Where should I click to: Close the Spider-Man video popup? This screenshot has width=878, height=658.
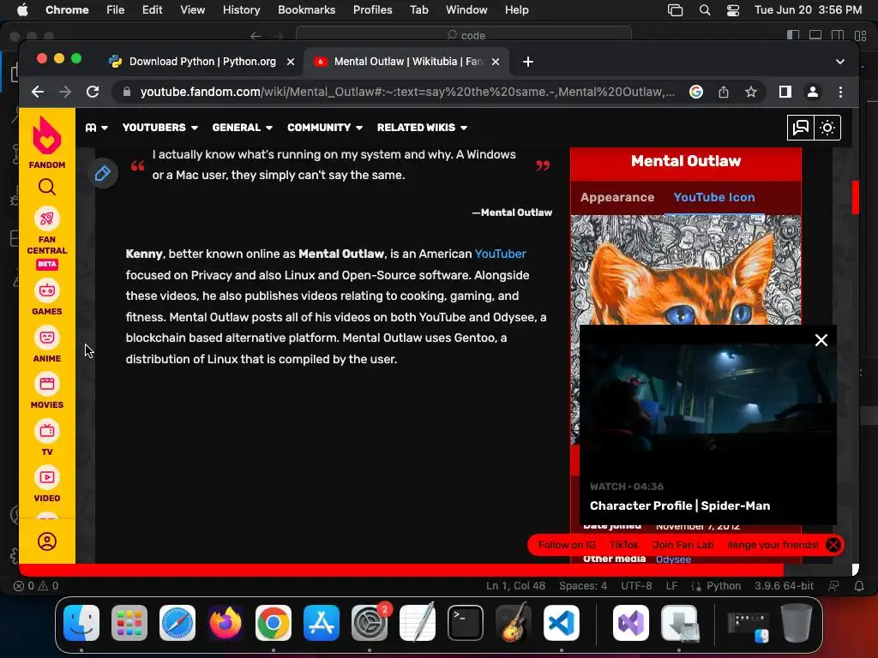click(x=821, y=340)
